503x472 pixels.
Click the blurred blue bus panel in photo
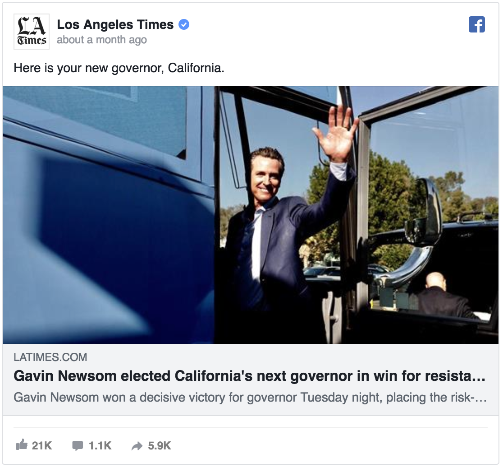109,214
